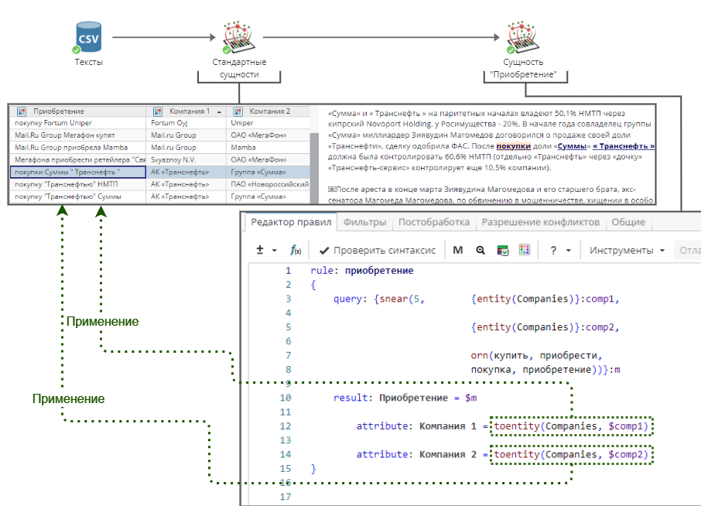Toggle sort arrow on «Компания 1» column
This screenshot has width=701, height=506.
click(x=219, y=111)
